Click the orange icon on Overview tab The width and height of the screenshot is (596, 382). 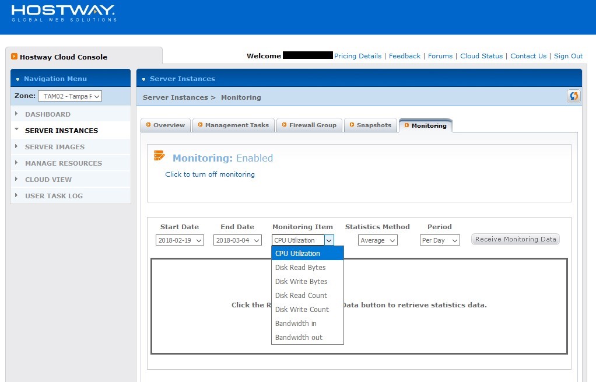[x=149, y=125]
